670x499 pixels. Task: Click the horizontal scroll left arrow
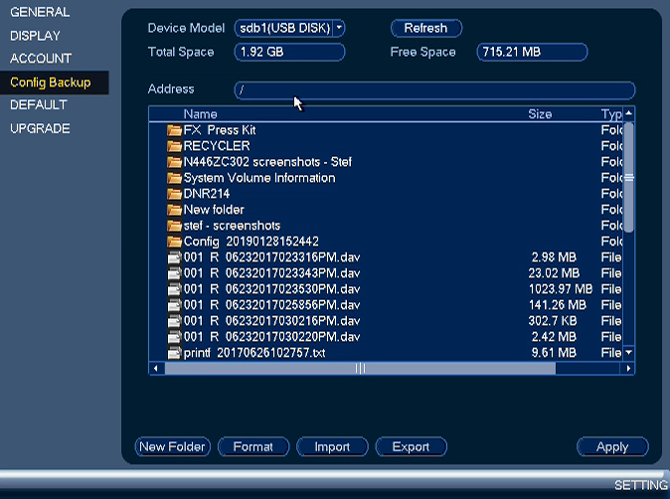click(156, 368)
